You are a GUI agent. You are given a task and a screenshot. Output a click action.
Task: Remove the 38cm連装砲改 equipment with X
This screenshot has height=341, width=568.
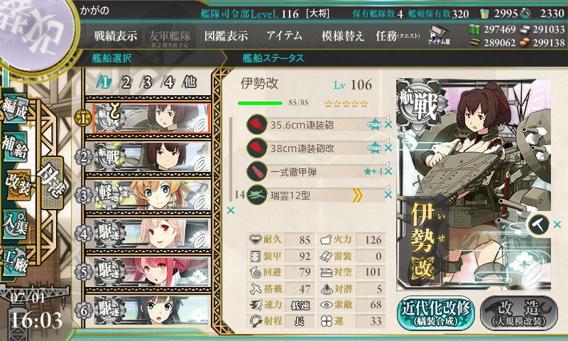pyautogui.click(x=388, y=148)
